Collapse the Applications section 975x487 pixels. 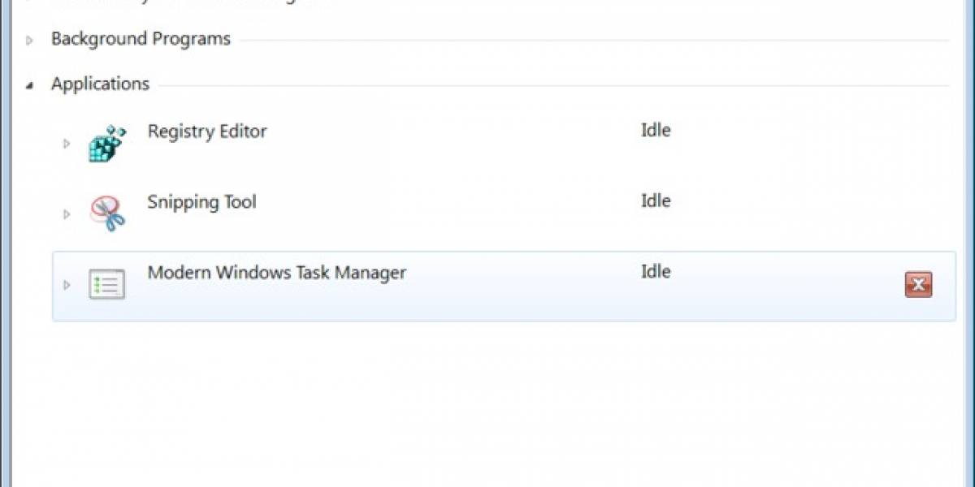(x=30, y=84)
